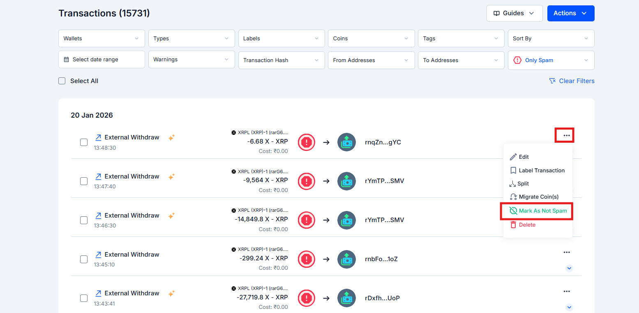Viewport: 639px width, 313px height.
Task: Open the Sort By dropdown
Action: (x=551, y=38)
